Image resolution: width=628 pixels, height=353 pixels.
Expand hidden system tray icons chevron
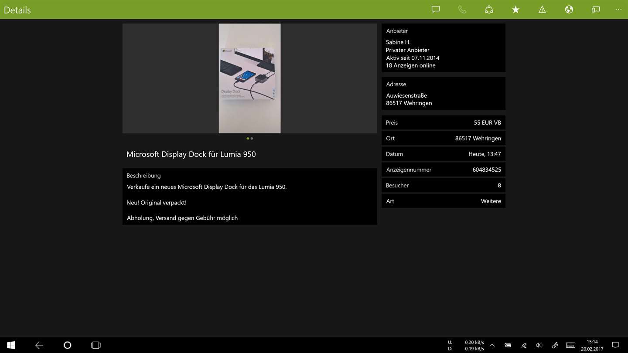coord(492,345)
